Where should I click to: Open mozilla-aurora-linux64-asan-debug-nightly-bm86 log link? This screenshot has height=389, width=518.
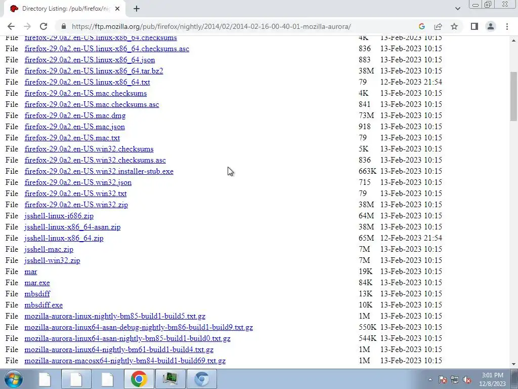tap(139, 328)
